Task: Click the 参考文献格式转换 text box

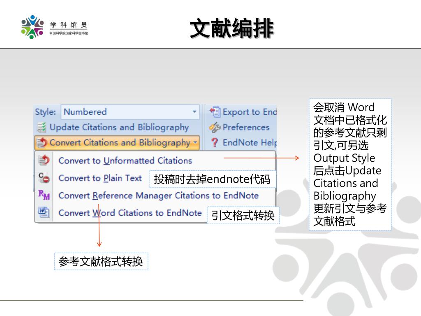Action: [101, 261]
